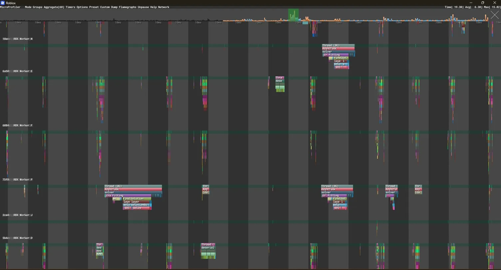501x270 pixels.
Task: Select the '2ce4: RBX Worker J' thread label
Action: (18, 215)
